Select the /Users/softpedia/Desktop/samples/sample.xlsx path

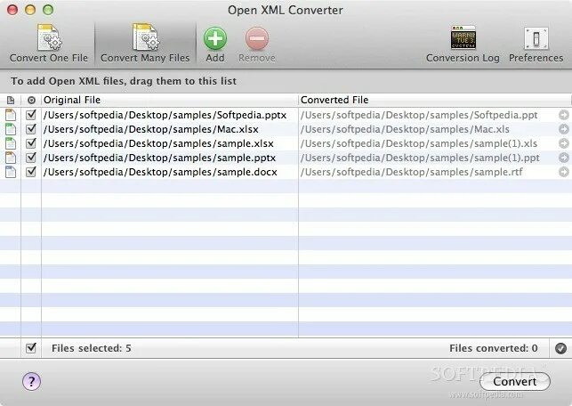coord(158,144)
